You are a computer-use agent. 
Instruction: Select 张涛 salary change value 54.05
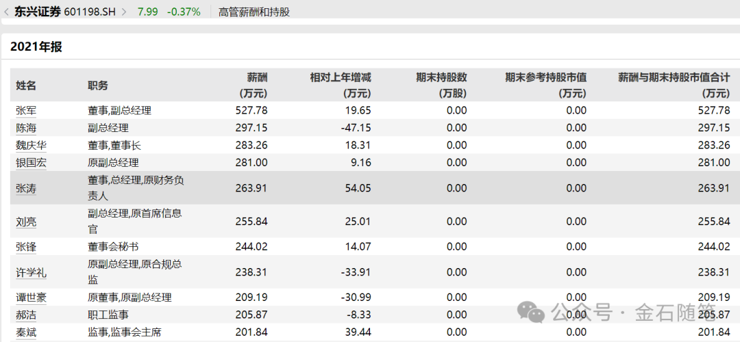pos(358,188)
